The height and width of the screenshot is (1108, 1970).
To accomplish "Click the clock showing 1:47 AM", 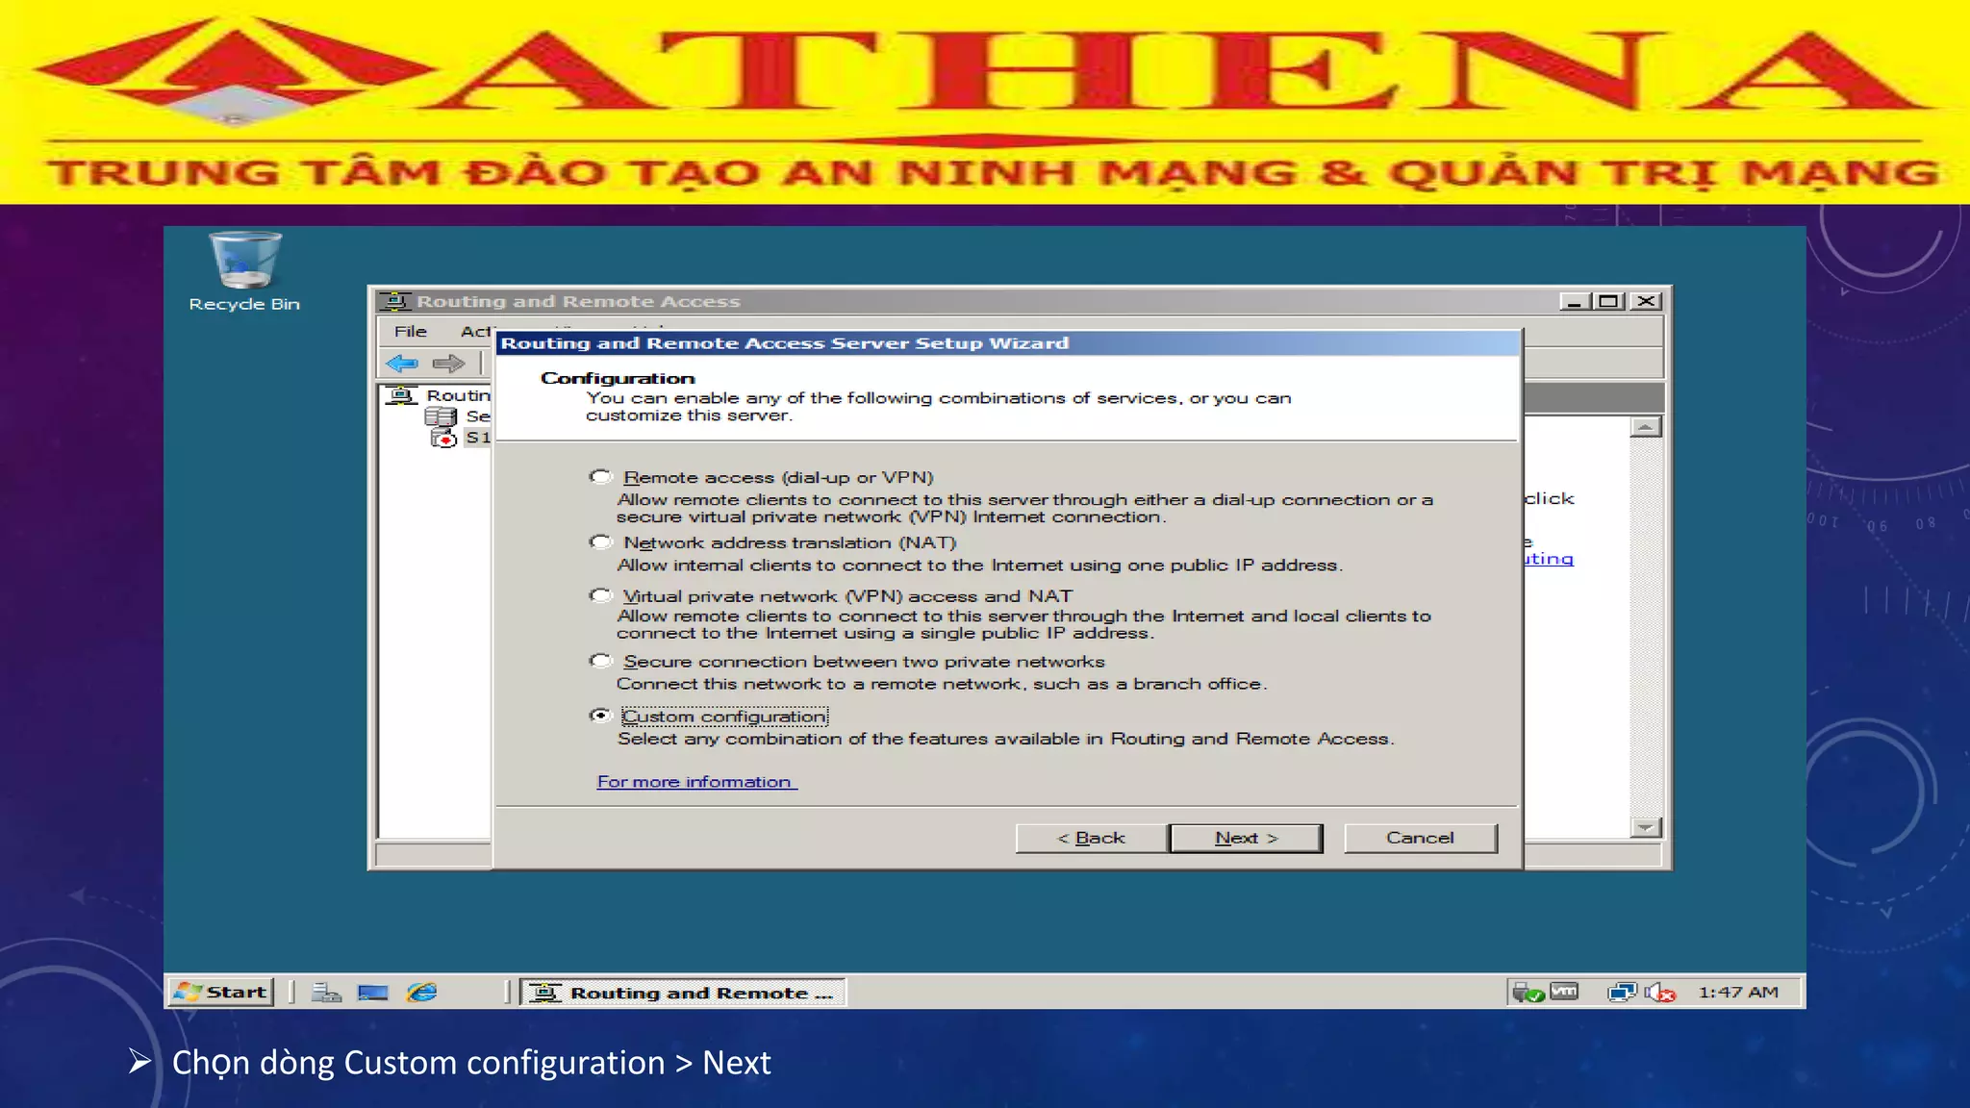I will (1738, 992).
